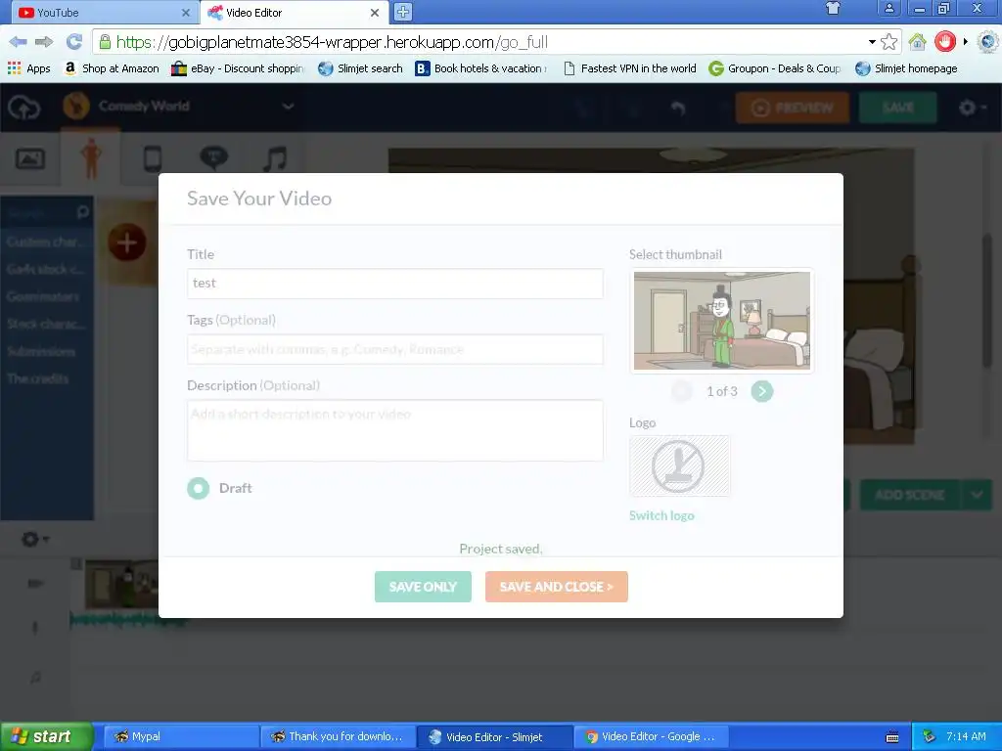Click the SAVE AND CLOSE button

click(556, 587)
